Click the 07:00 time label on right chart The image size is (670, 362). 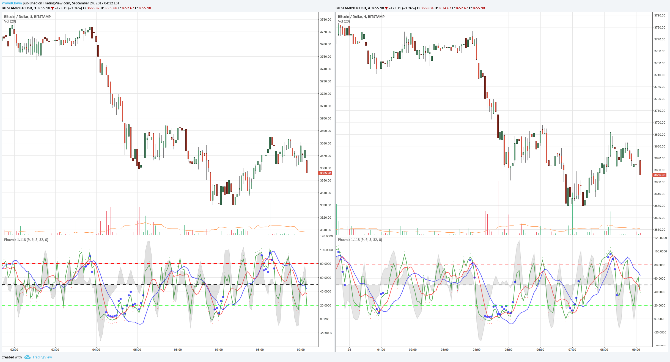572,350
